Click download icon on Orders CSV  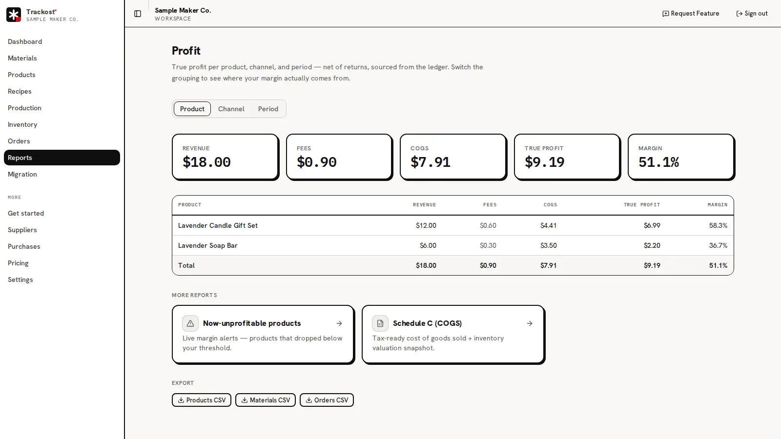coord(309,400)
